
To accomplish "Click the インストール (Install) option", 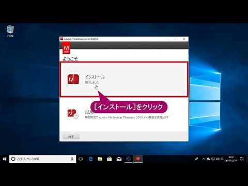I will point(124,79).
